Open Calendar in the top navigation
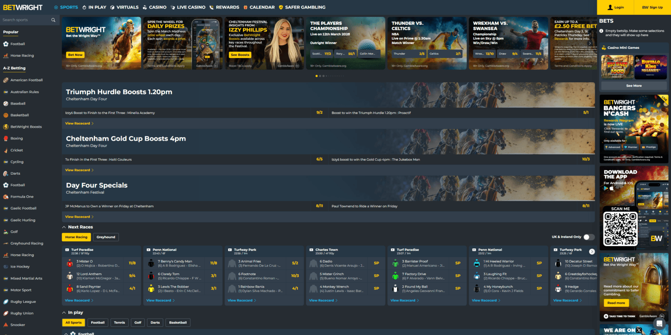The image size is (671, 335). 259,7
